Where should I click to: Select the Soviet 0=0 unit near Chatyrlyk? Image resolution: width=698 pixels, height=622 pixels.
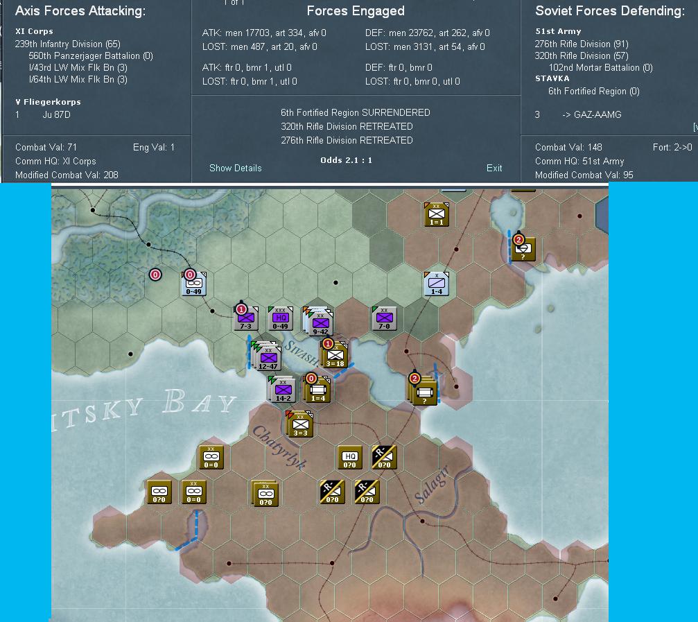[211, 457]
